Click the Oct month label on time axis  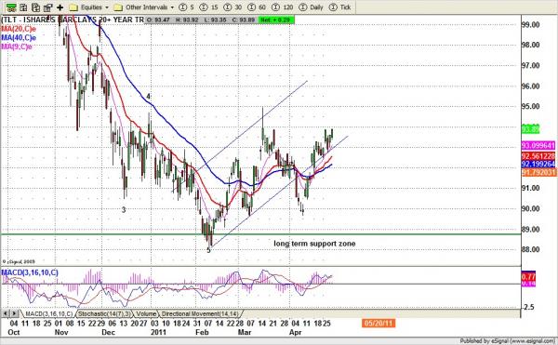[14, 332]
